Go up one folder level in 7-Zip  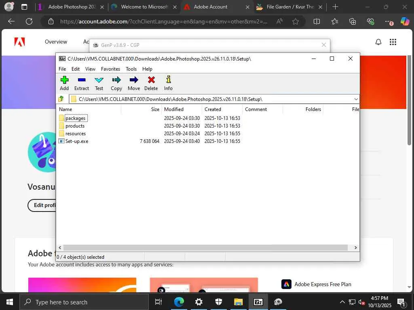pos(61,99)
